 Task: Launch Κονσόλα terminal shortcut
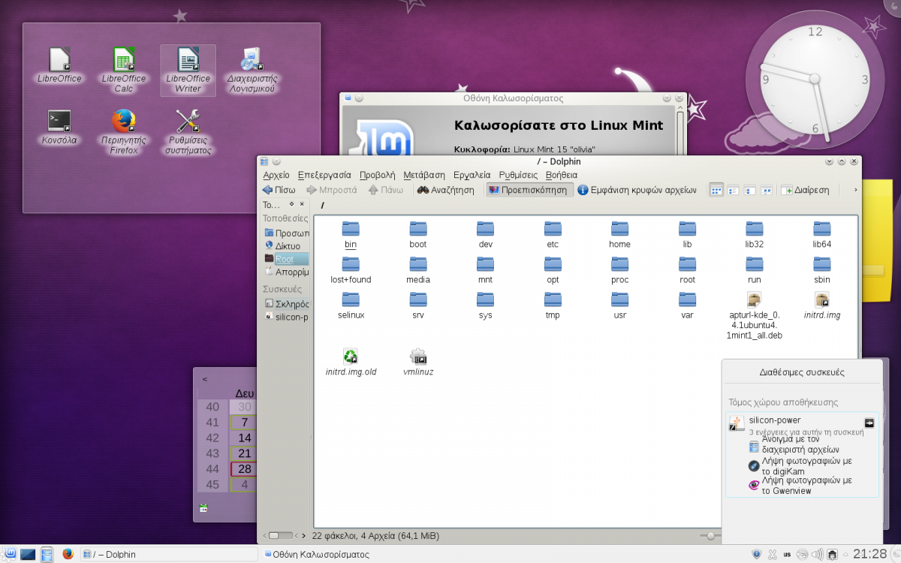coord(59,127)
